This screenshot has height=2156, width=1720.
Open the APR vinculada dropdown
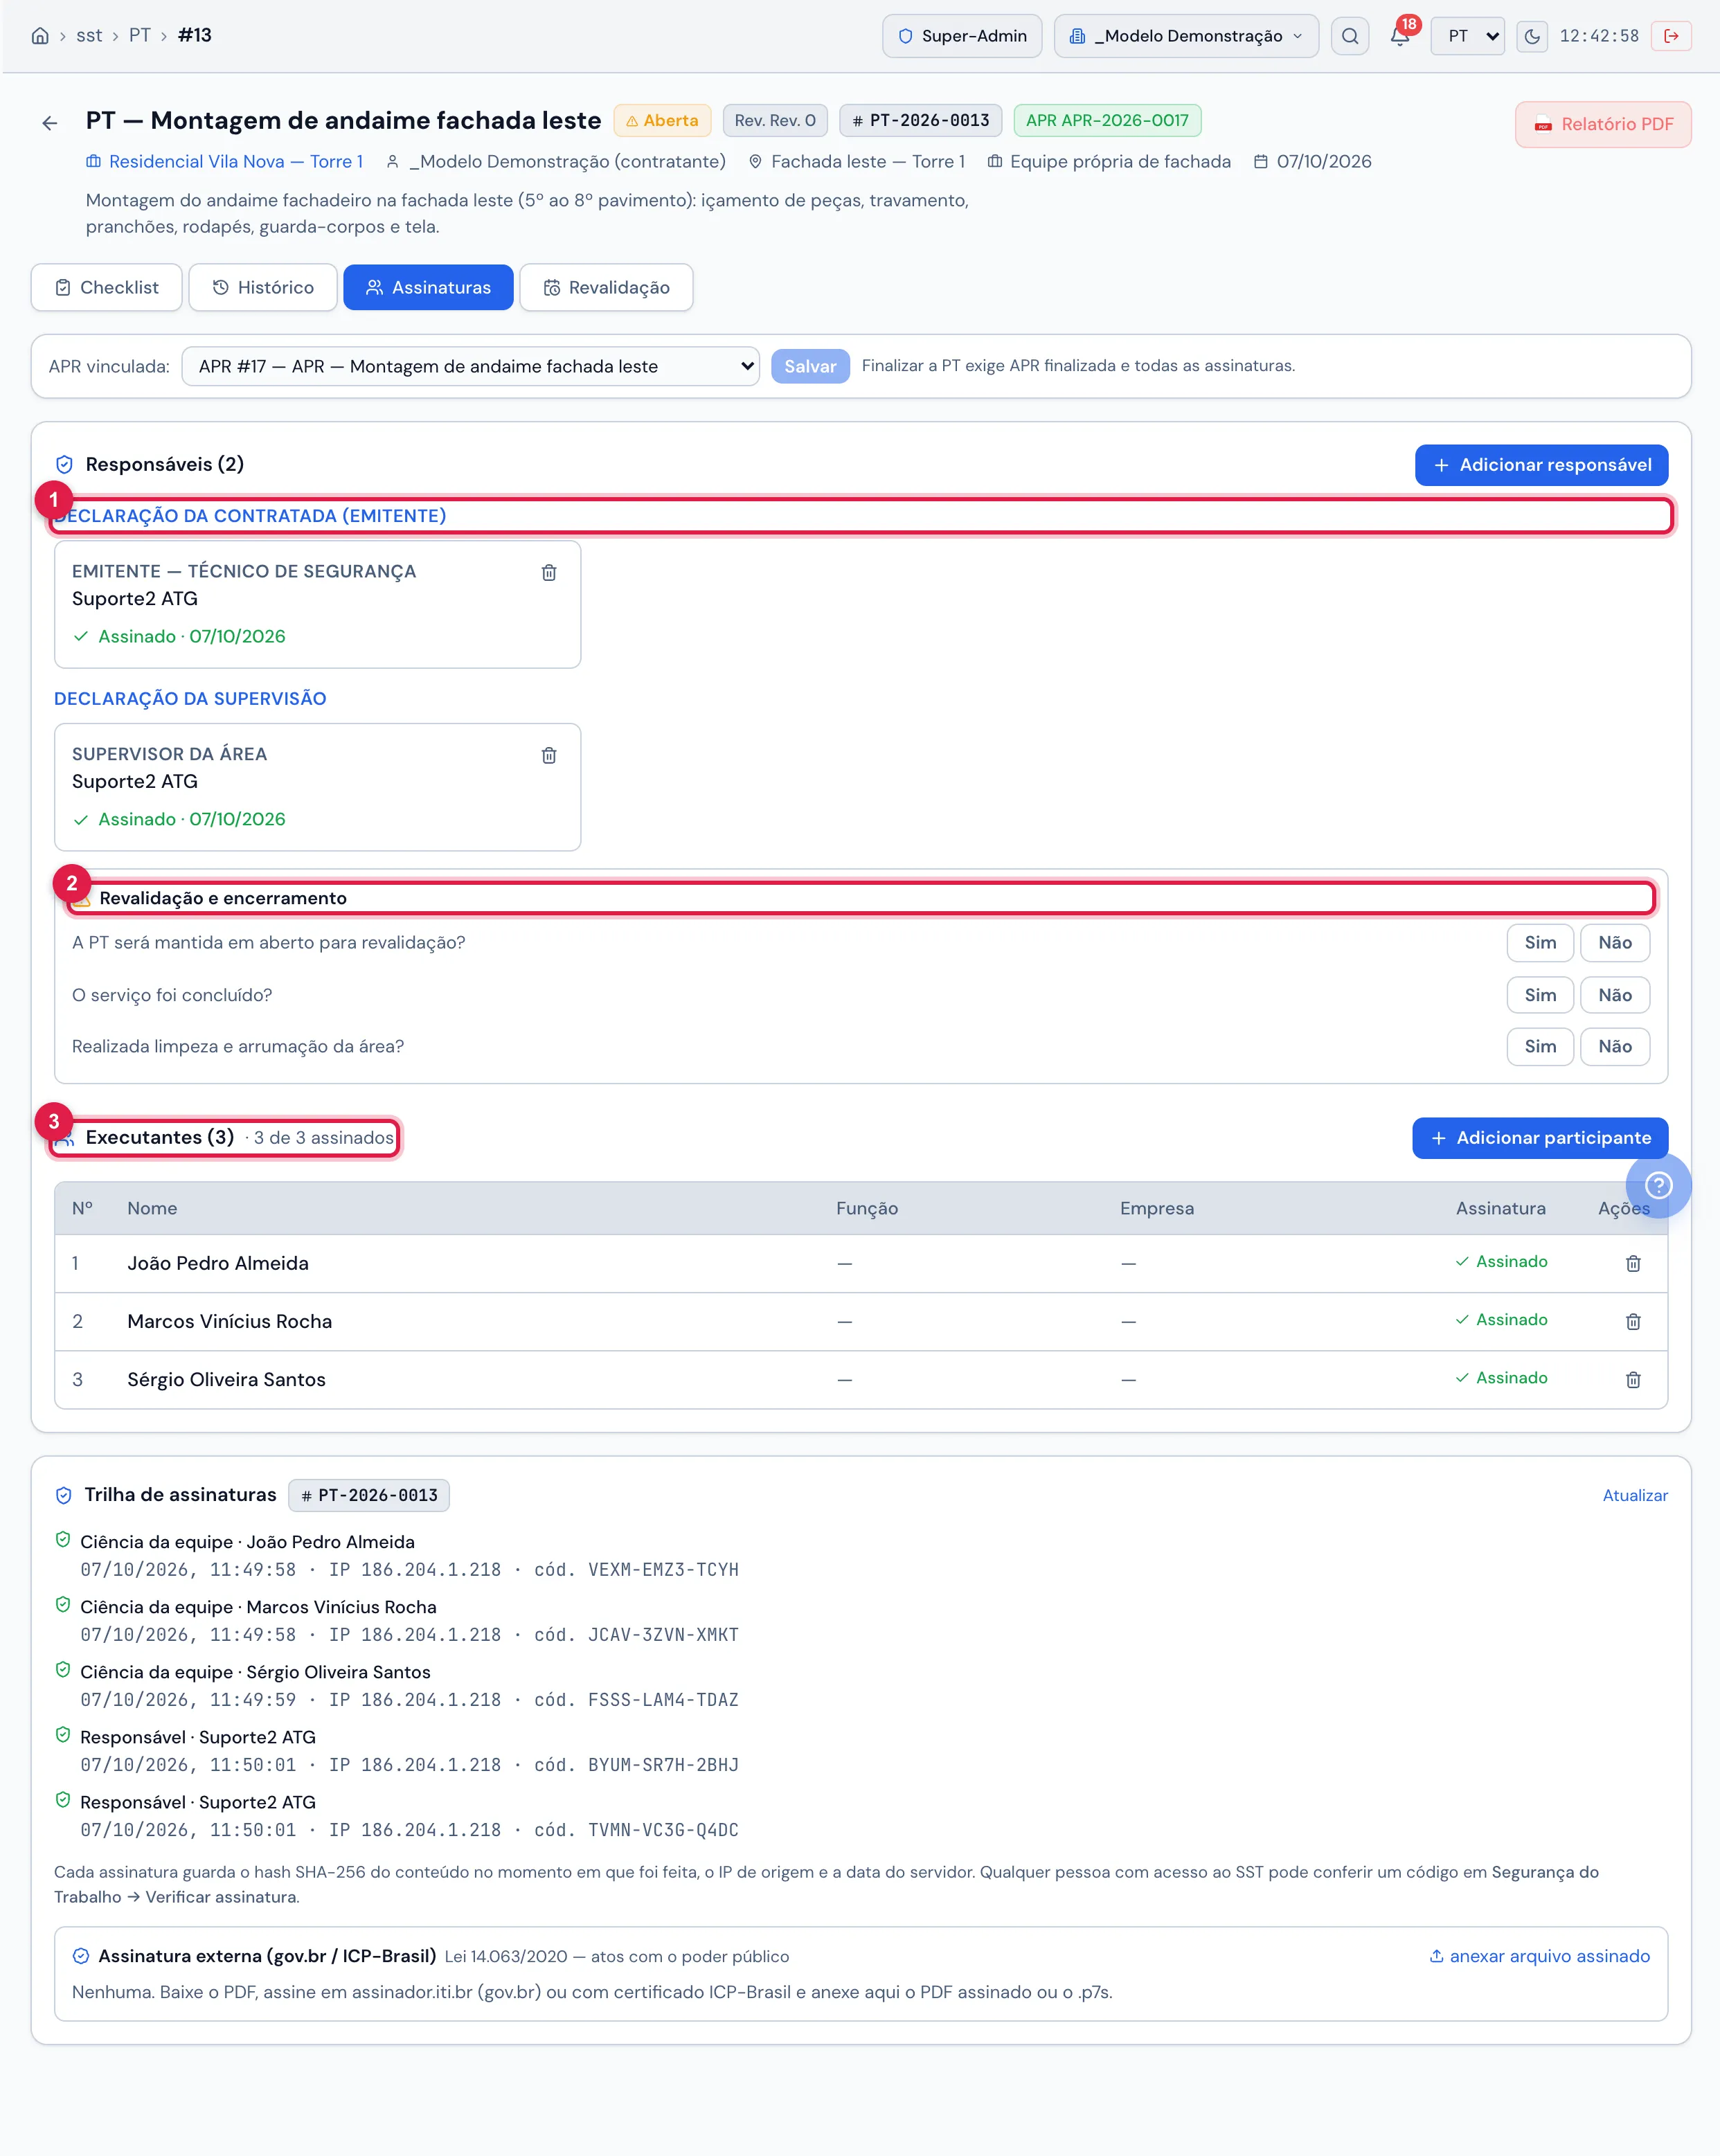point(470,366)
